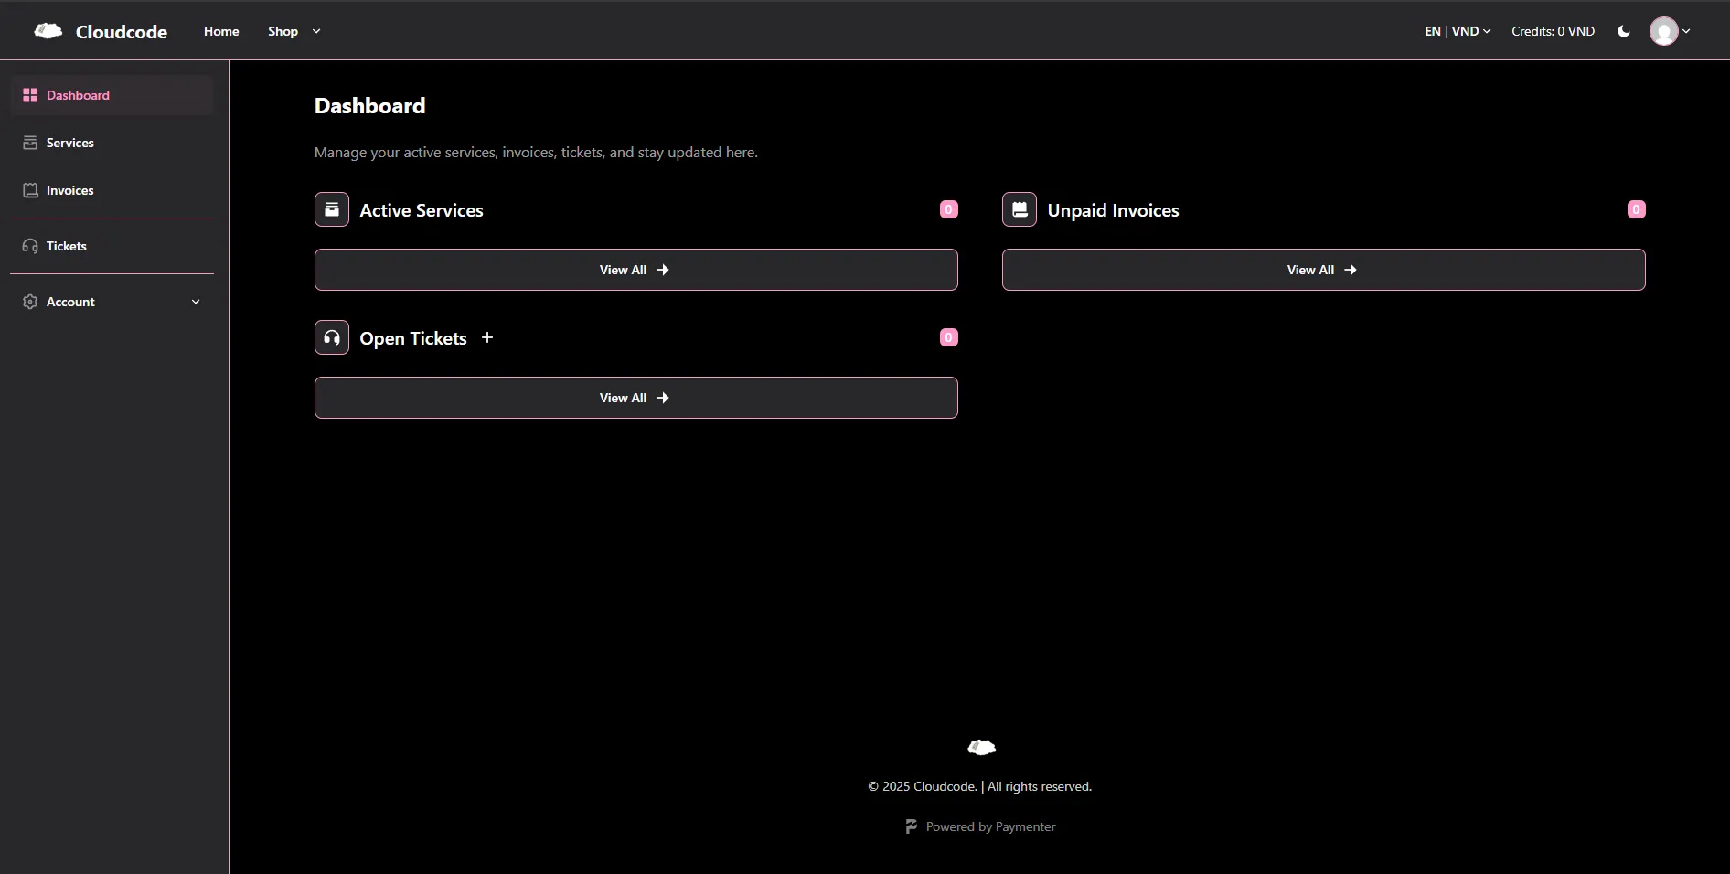The width and height of the screenshot is (1730, 874).
Task: Open the EN | VND language selector
Action: tap(1456, 31)
